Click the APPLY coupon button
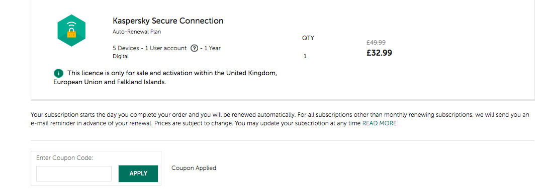Image resolution: width=547 pixels, height=190 pixels. [x=138, y=173]
